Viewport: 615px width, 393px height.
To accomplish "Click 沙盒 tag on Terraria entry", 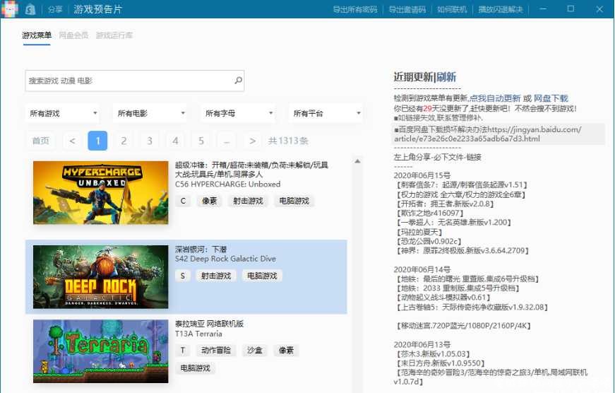I will pos(255,350).
